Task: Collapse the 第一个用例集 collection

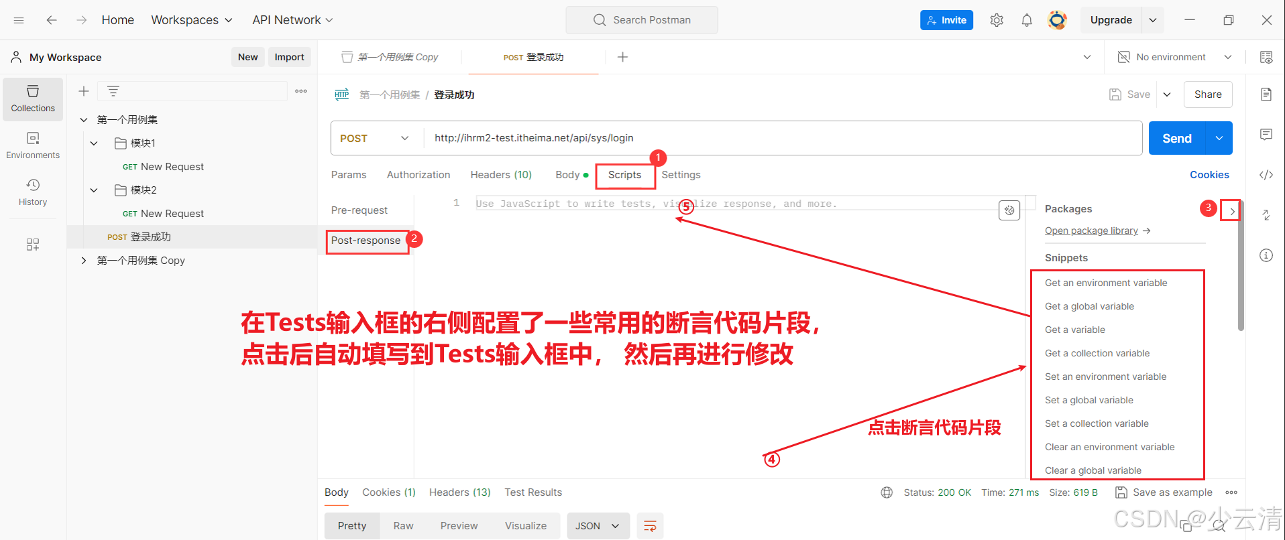Action: [x=84, y=120]
